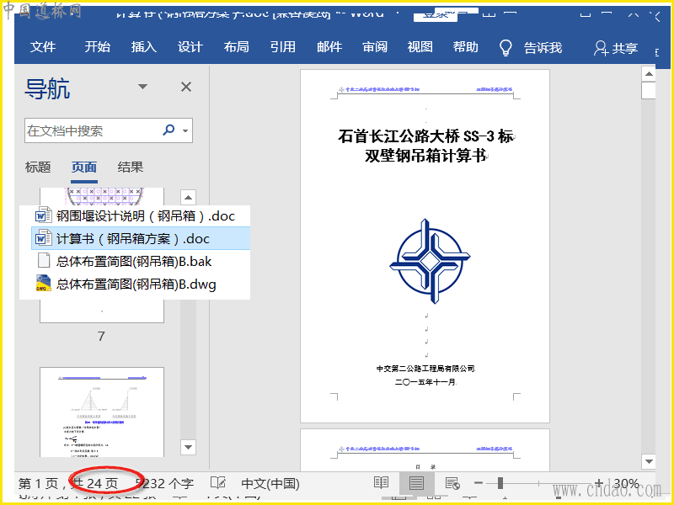Click the document scroll-down arrow
674x505 pixels.
tap(648, 461)
